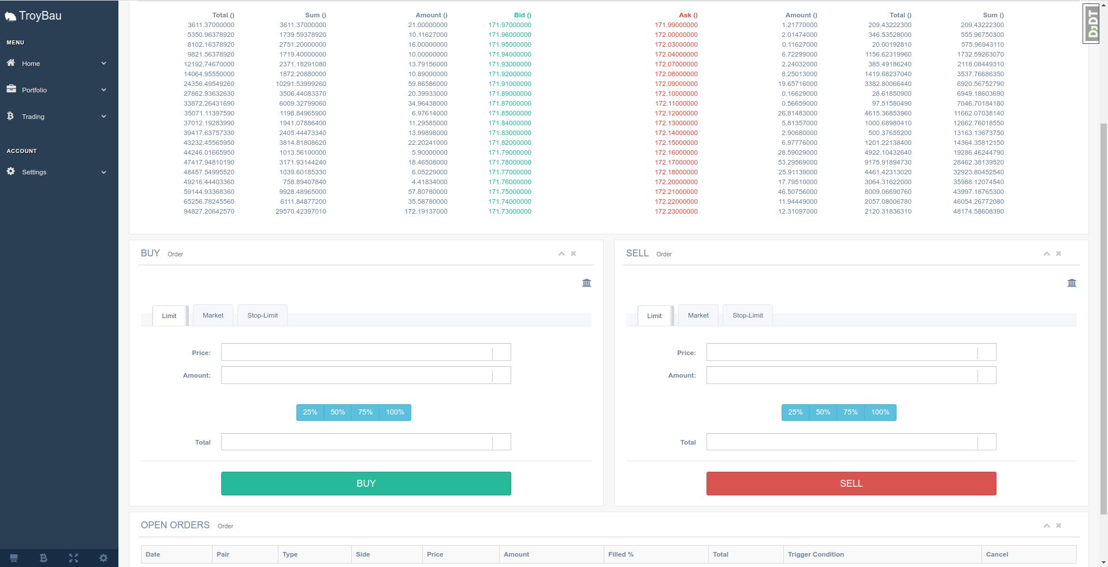Focus the BUY Total input field
The width and height of the screenshot is (1108, 567).
click(x=366, y=442)
